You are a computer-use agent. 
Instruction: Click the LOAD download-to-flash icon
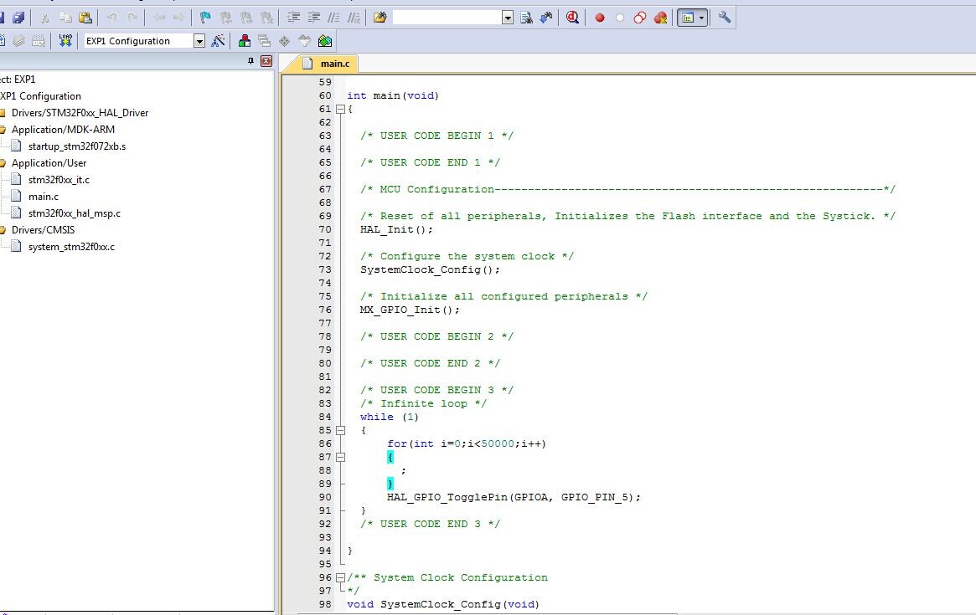click(65, 40)
